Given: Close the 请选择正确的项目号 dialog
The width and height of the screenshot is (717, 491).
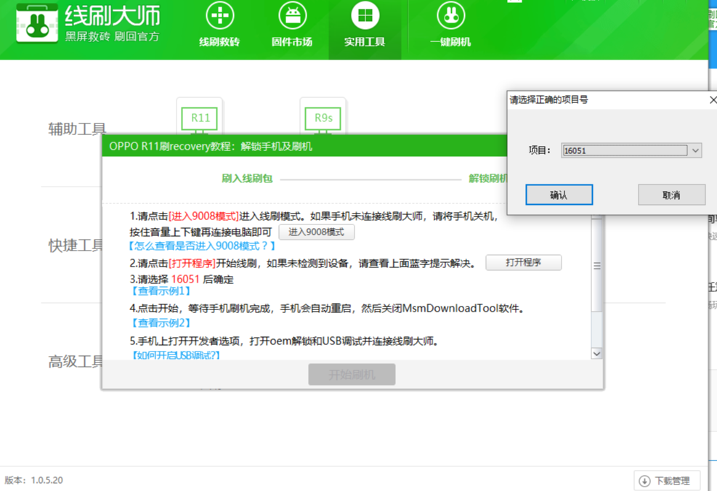Looking at the screenshot, I should pos(713,100).
